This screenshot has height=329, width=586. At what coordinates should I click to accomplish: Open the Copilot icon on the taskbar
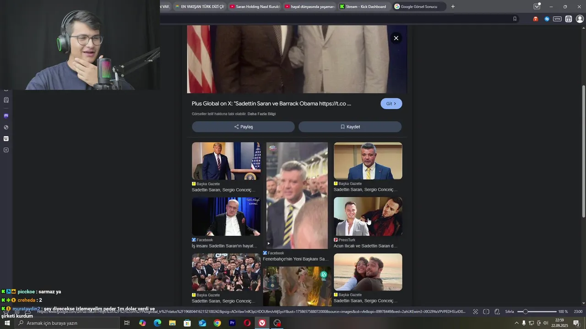pyautogui.click(x=142, y=323)
